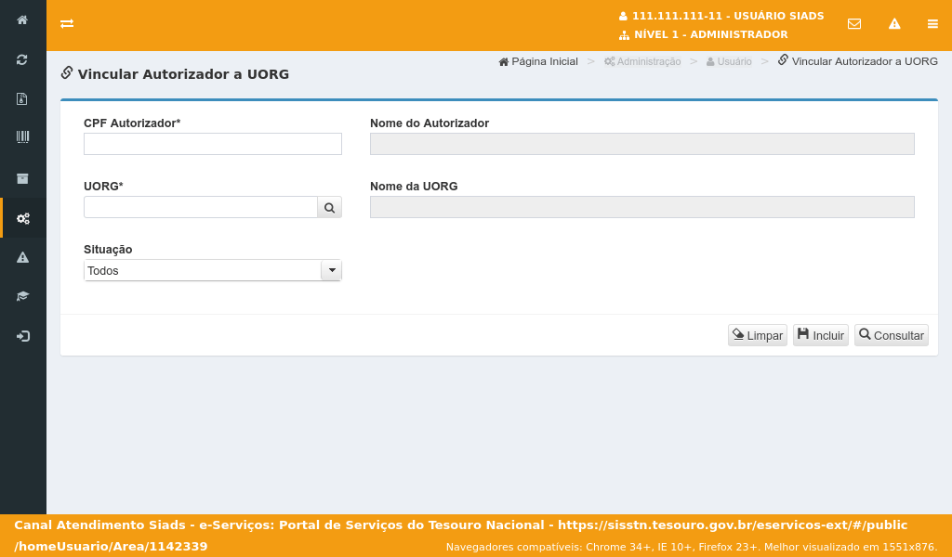952x557 pixels.
Task: Go to Página Inicial breadcrumb
Action: click(x=538, y=61)
